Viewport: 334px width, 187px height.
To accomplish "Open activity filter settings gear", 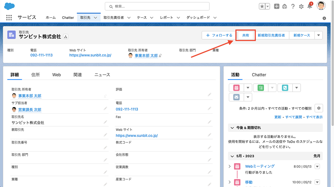I will coord(319,108).
